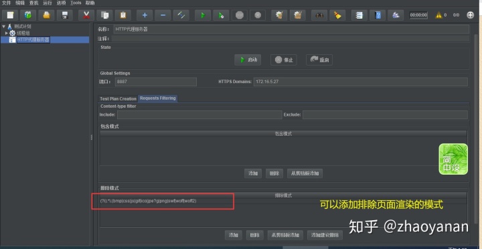Click the 包含模式 table column header

(283, 134)
